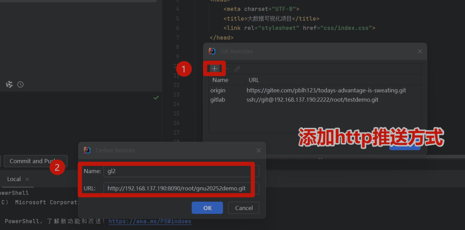Screen dimensions: 465x230
Task: Click the Commit and Push button
Action: point(35,161)
